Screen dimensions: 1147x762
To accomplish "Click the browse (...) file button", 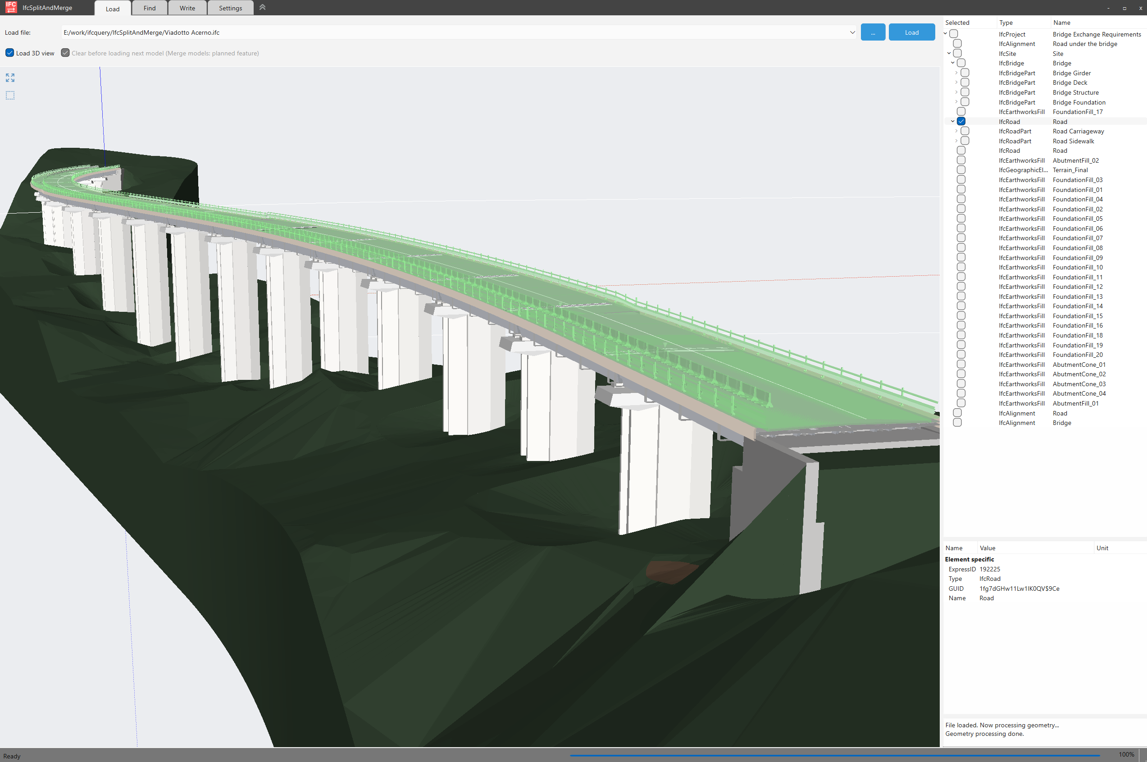I will (873, 32).
